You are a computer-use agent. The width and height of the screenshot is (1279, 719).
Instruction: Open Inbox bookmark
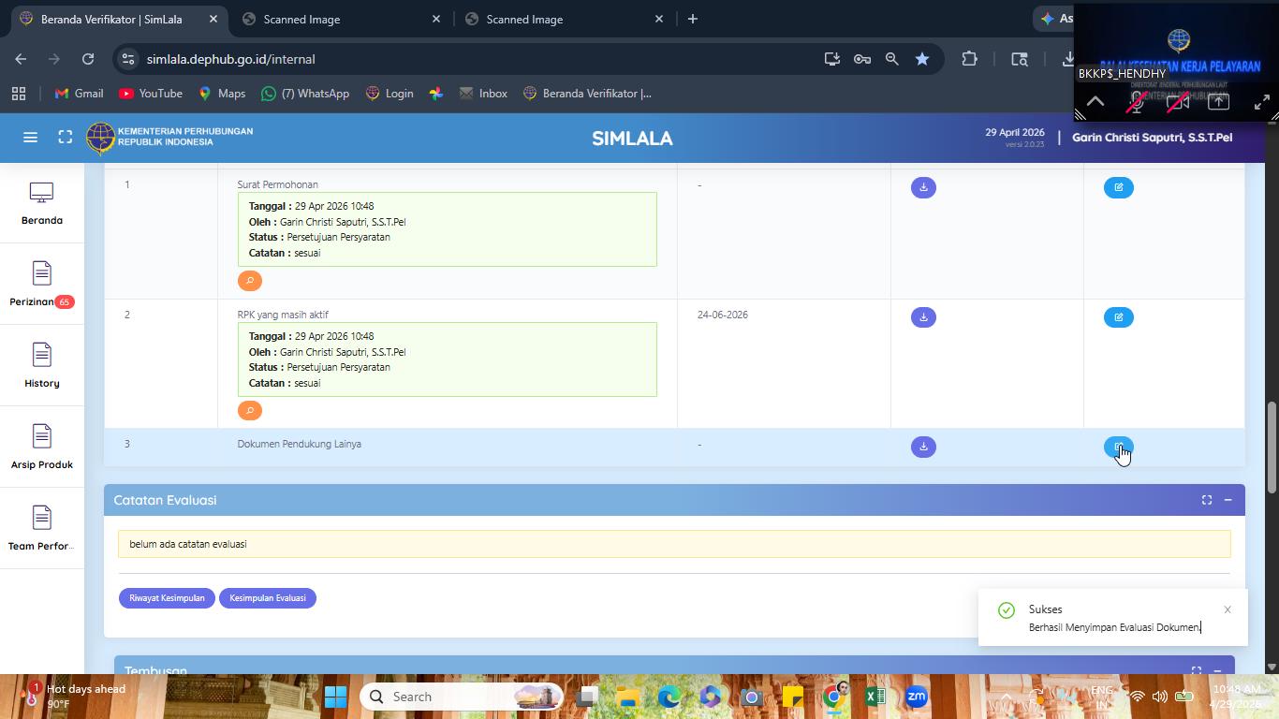tap(483, 94)
